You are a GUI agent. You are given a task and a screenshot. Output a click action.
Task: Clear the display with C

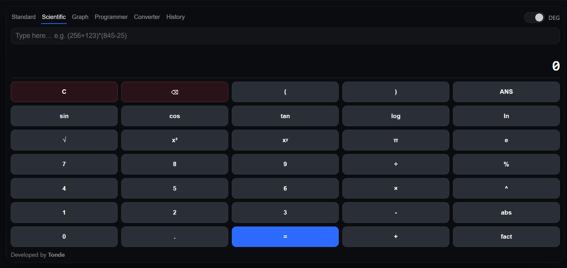64,92
